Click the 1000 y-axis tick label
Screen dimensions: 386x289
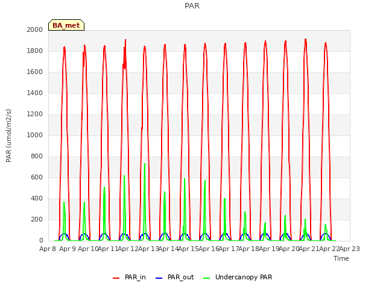click(x=35, y=135)
